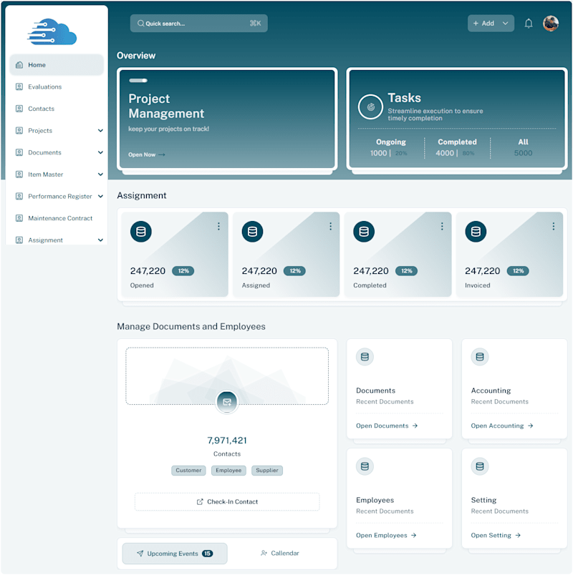This screenshot has height=575, width=573.
Task: Click the Ongoing tasks count 1000
Action: (379, 153)
